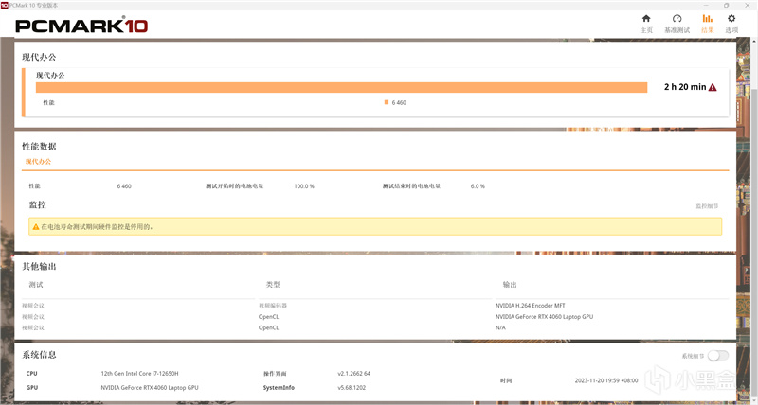Click the 性能数据 section heading

39,147
